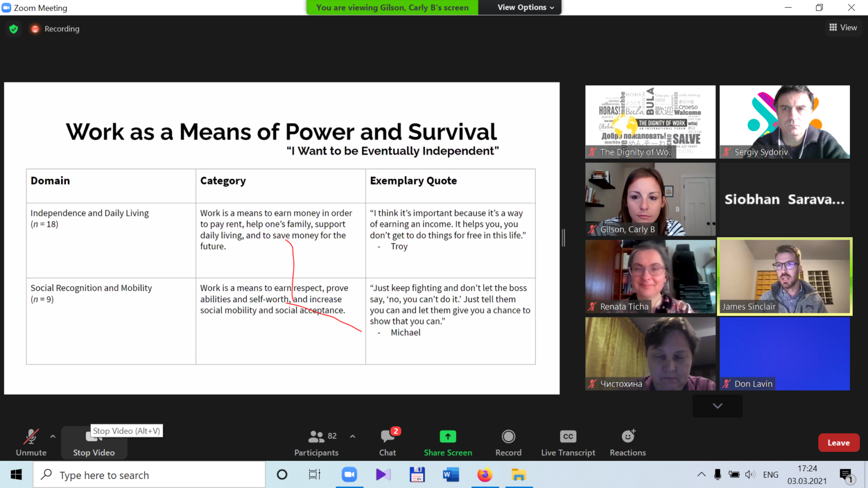This screenshot has width=868, height=488.
Task: Open the Participants panel
Action: click(x=316, y=442)
